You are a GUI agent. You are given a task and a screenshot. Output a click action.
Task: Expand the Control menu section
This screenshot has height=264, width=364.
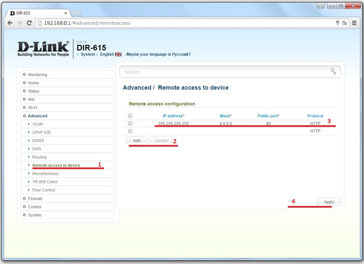(x=67, y=207)
